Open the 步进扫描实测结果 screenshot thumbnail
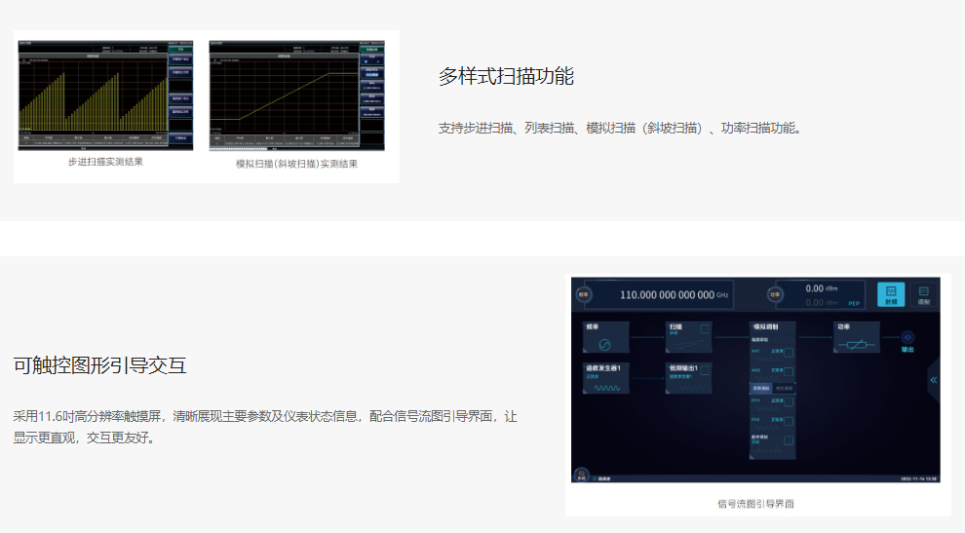965x533 pixels. 105,95
